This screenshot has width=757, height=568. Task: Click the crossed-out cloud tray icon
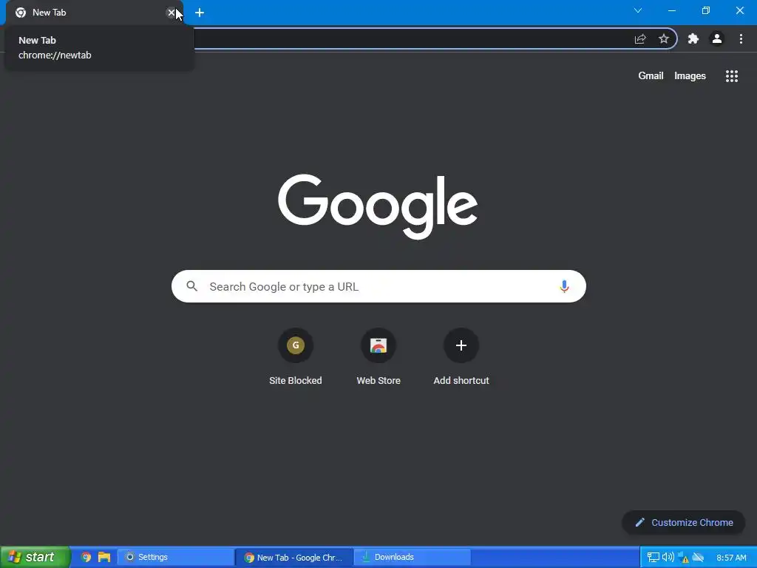(698, 558)
